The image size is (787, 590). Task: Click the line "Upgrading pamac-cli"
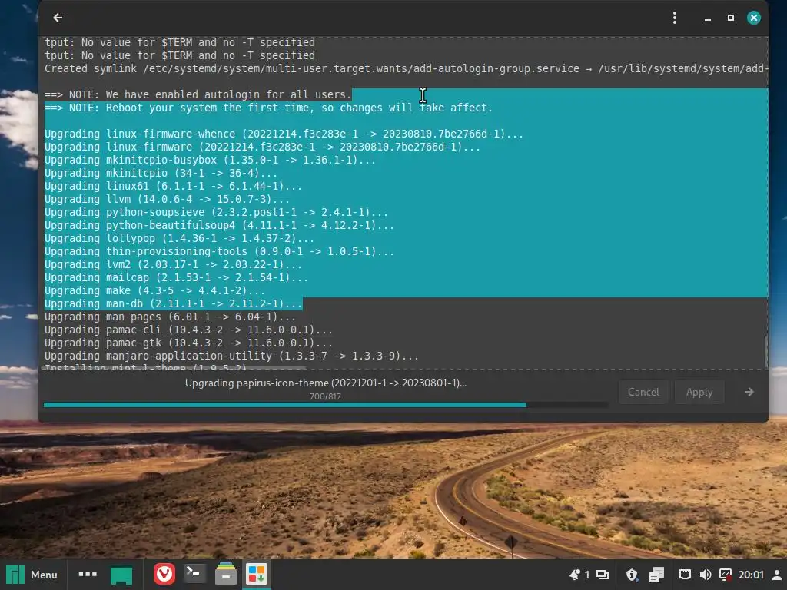click(x=188, y=330)
